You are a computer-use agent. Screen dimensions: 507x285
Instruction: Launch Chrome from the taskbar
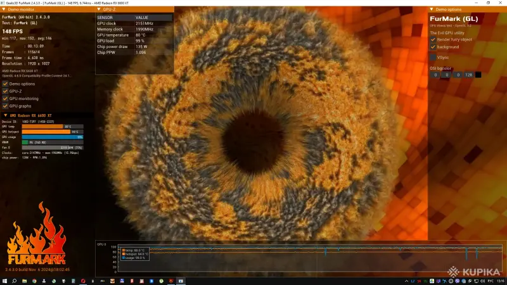point(34,281)
